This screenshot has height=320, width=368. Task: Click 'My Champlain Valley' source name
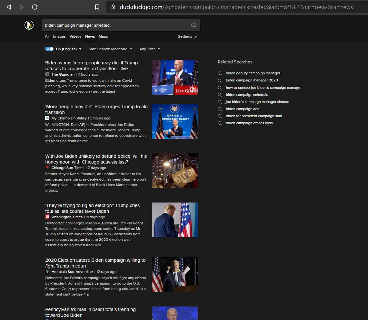(x=69, y=118)
